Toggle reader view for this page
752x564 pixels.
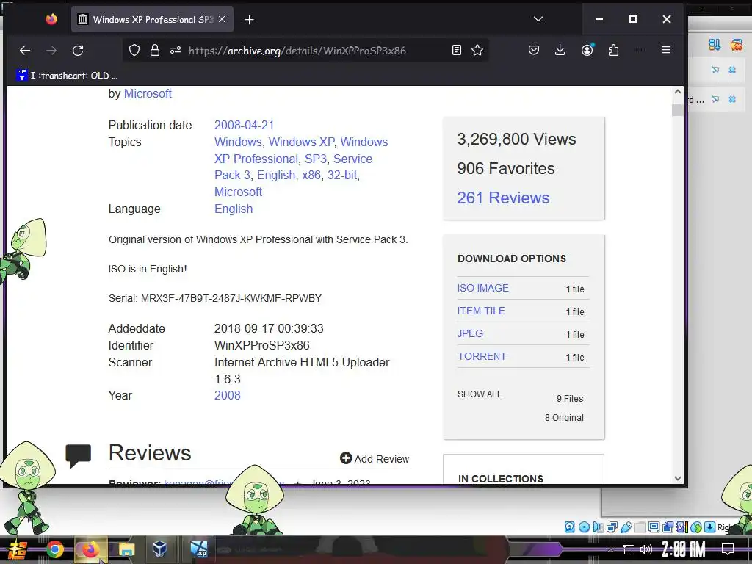(x=457, y=51)
